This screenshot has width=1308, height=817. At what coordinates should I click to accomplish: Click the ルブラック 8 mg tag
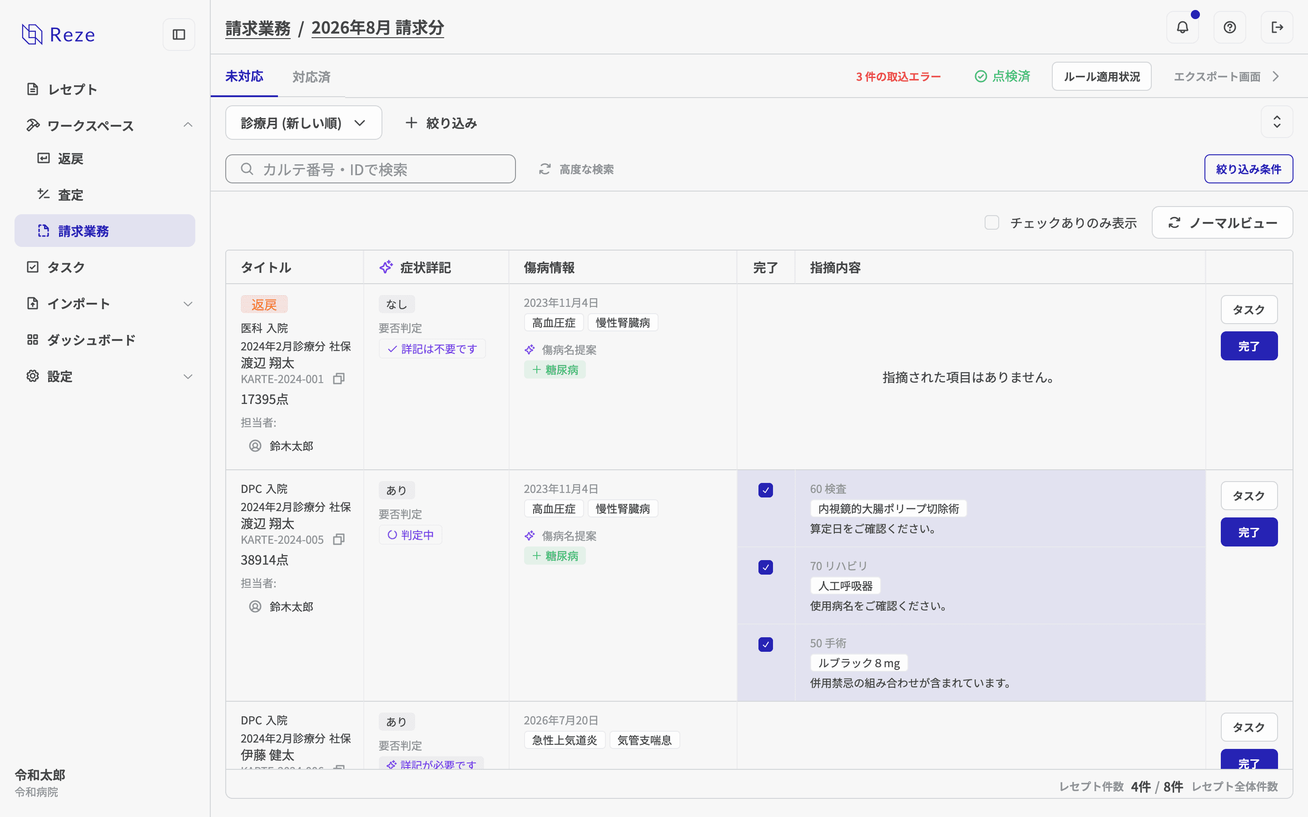pyautogui.click(x=858, y=663)
